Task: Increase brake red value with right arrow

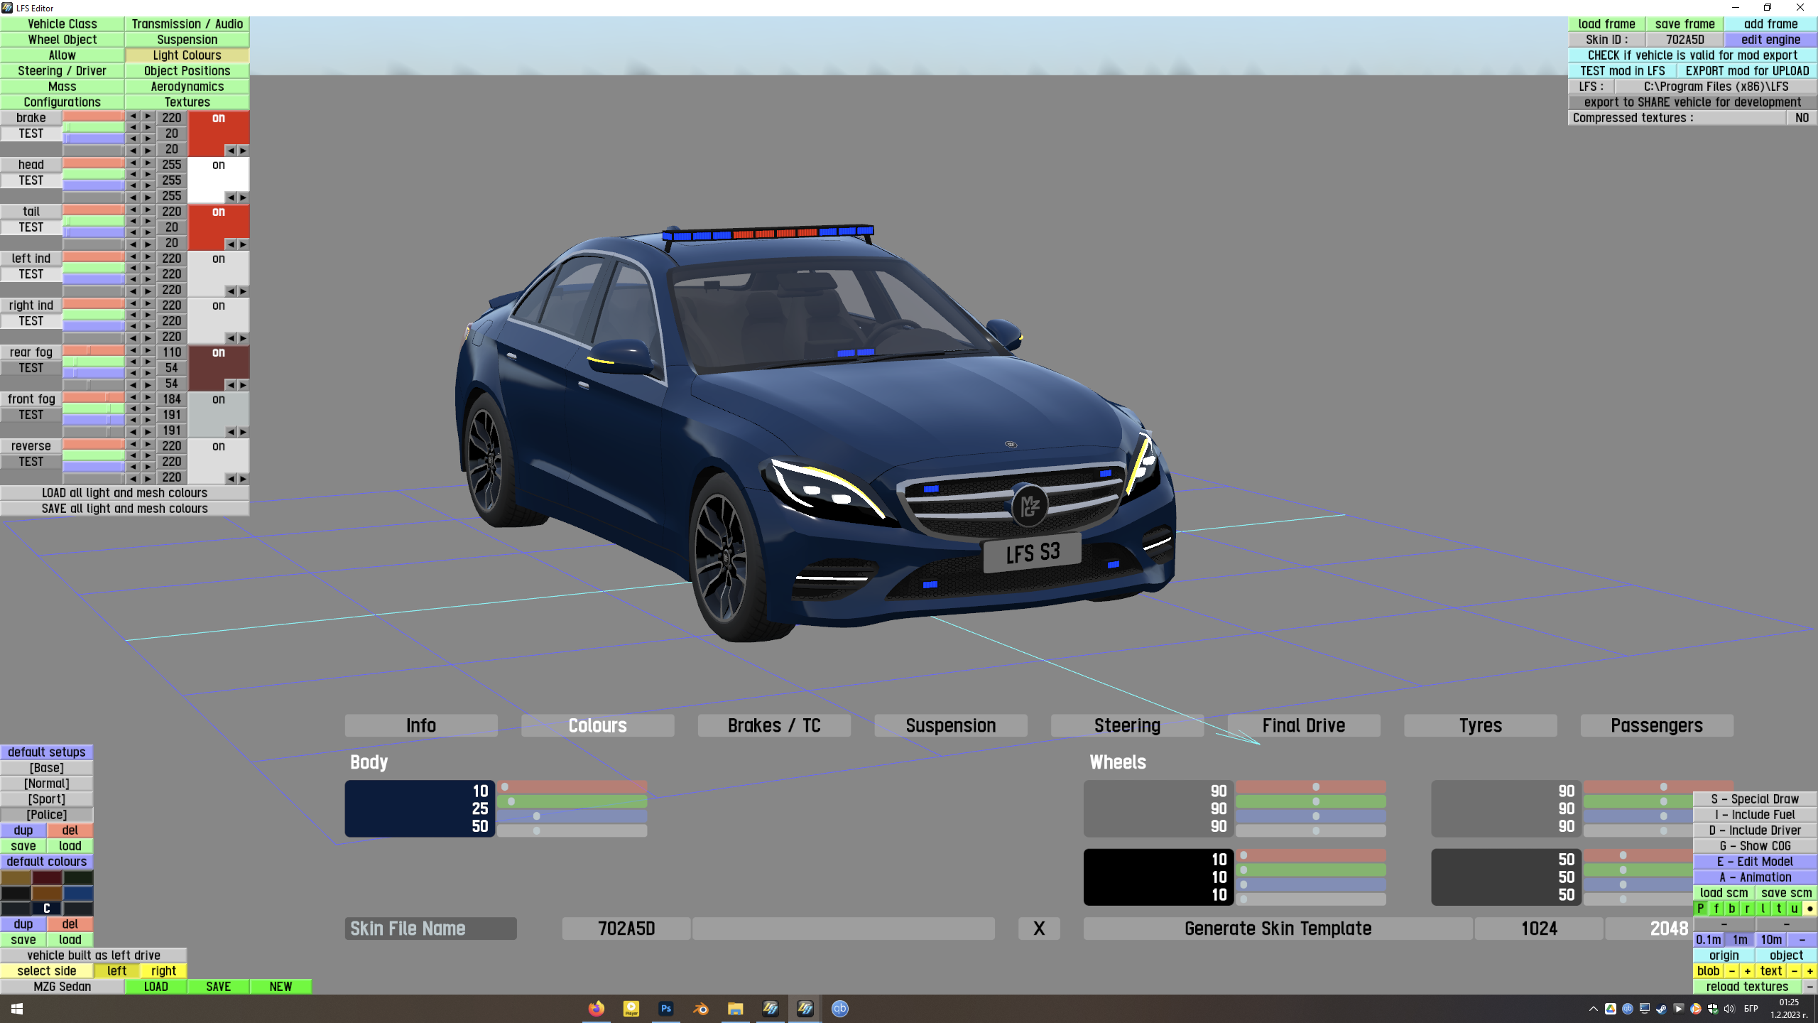Action: (148, 117)
